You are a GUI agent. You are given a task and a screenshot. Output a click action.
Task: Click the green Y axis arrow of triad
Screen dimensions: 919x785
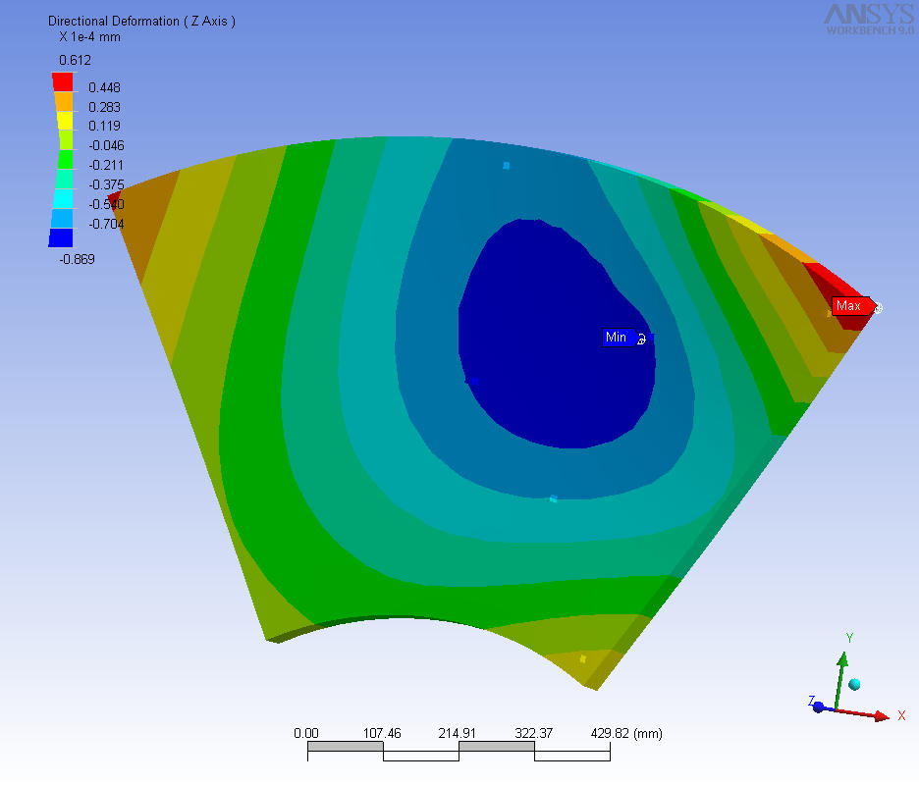tap(840, 681)
